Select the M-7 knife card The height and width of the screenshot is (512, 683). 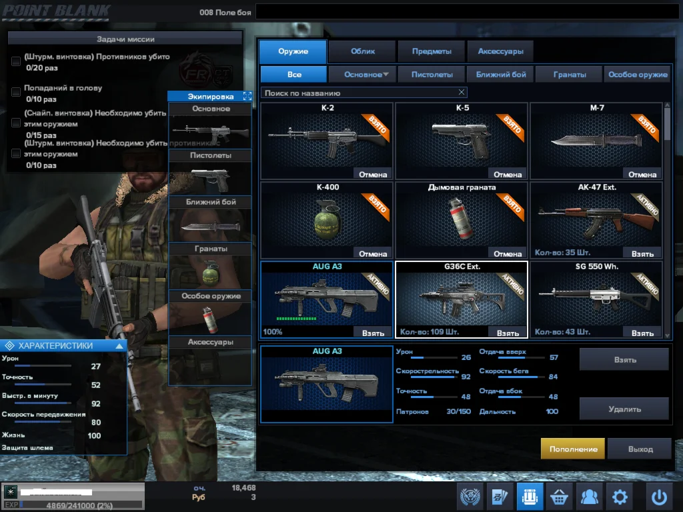[x=596, y=141]
